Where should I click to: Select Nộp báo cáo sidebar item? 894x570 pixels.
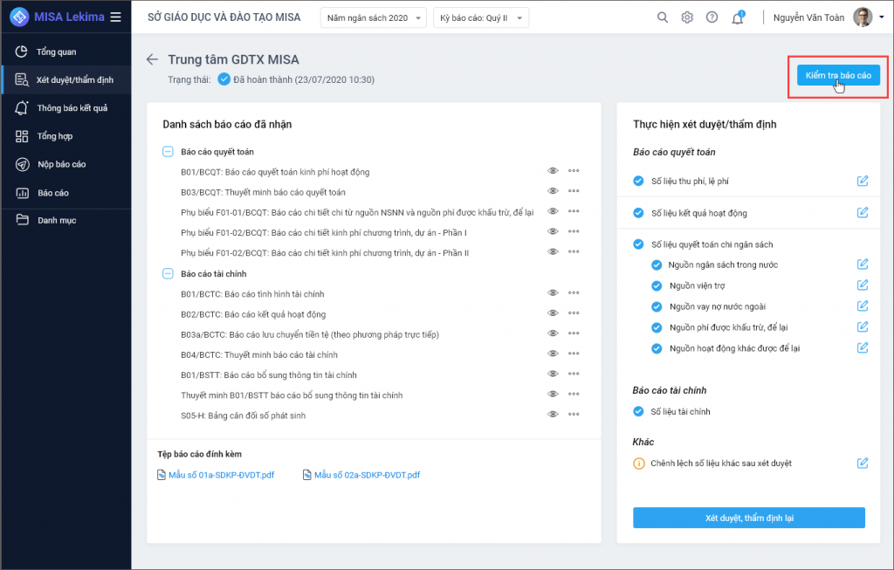tap(61, 164)
